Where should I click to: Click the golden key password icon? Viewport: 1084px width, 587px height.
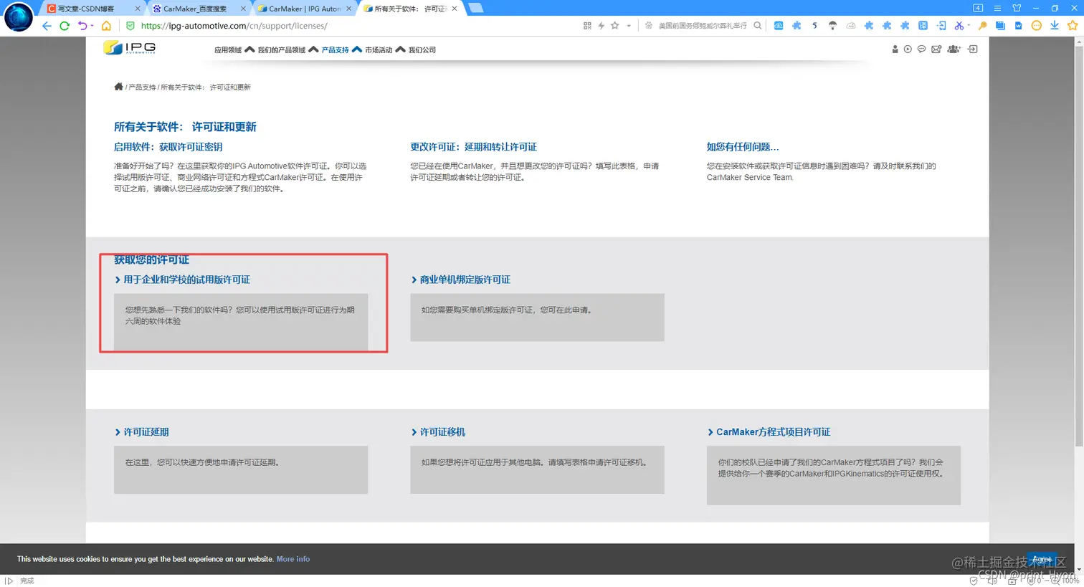[x=982, y=26]
